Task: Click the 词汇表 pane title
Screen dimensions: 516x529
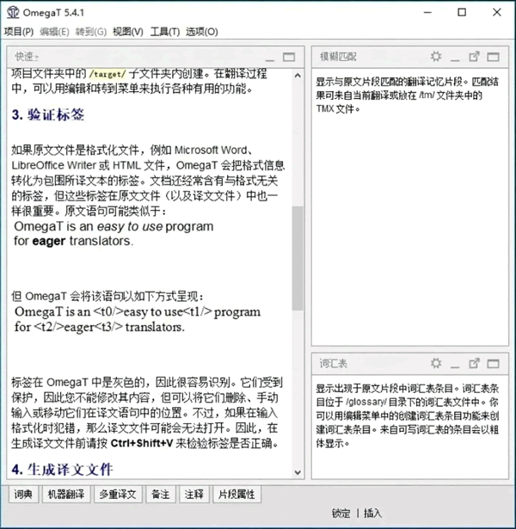Action: pyautogui.click(x=333, y=364)
